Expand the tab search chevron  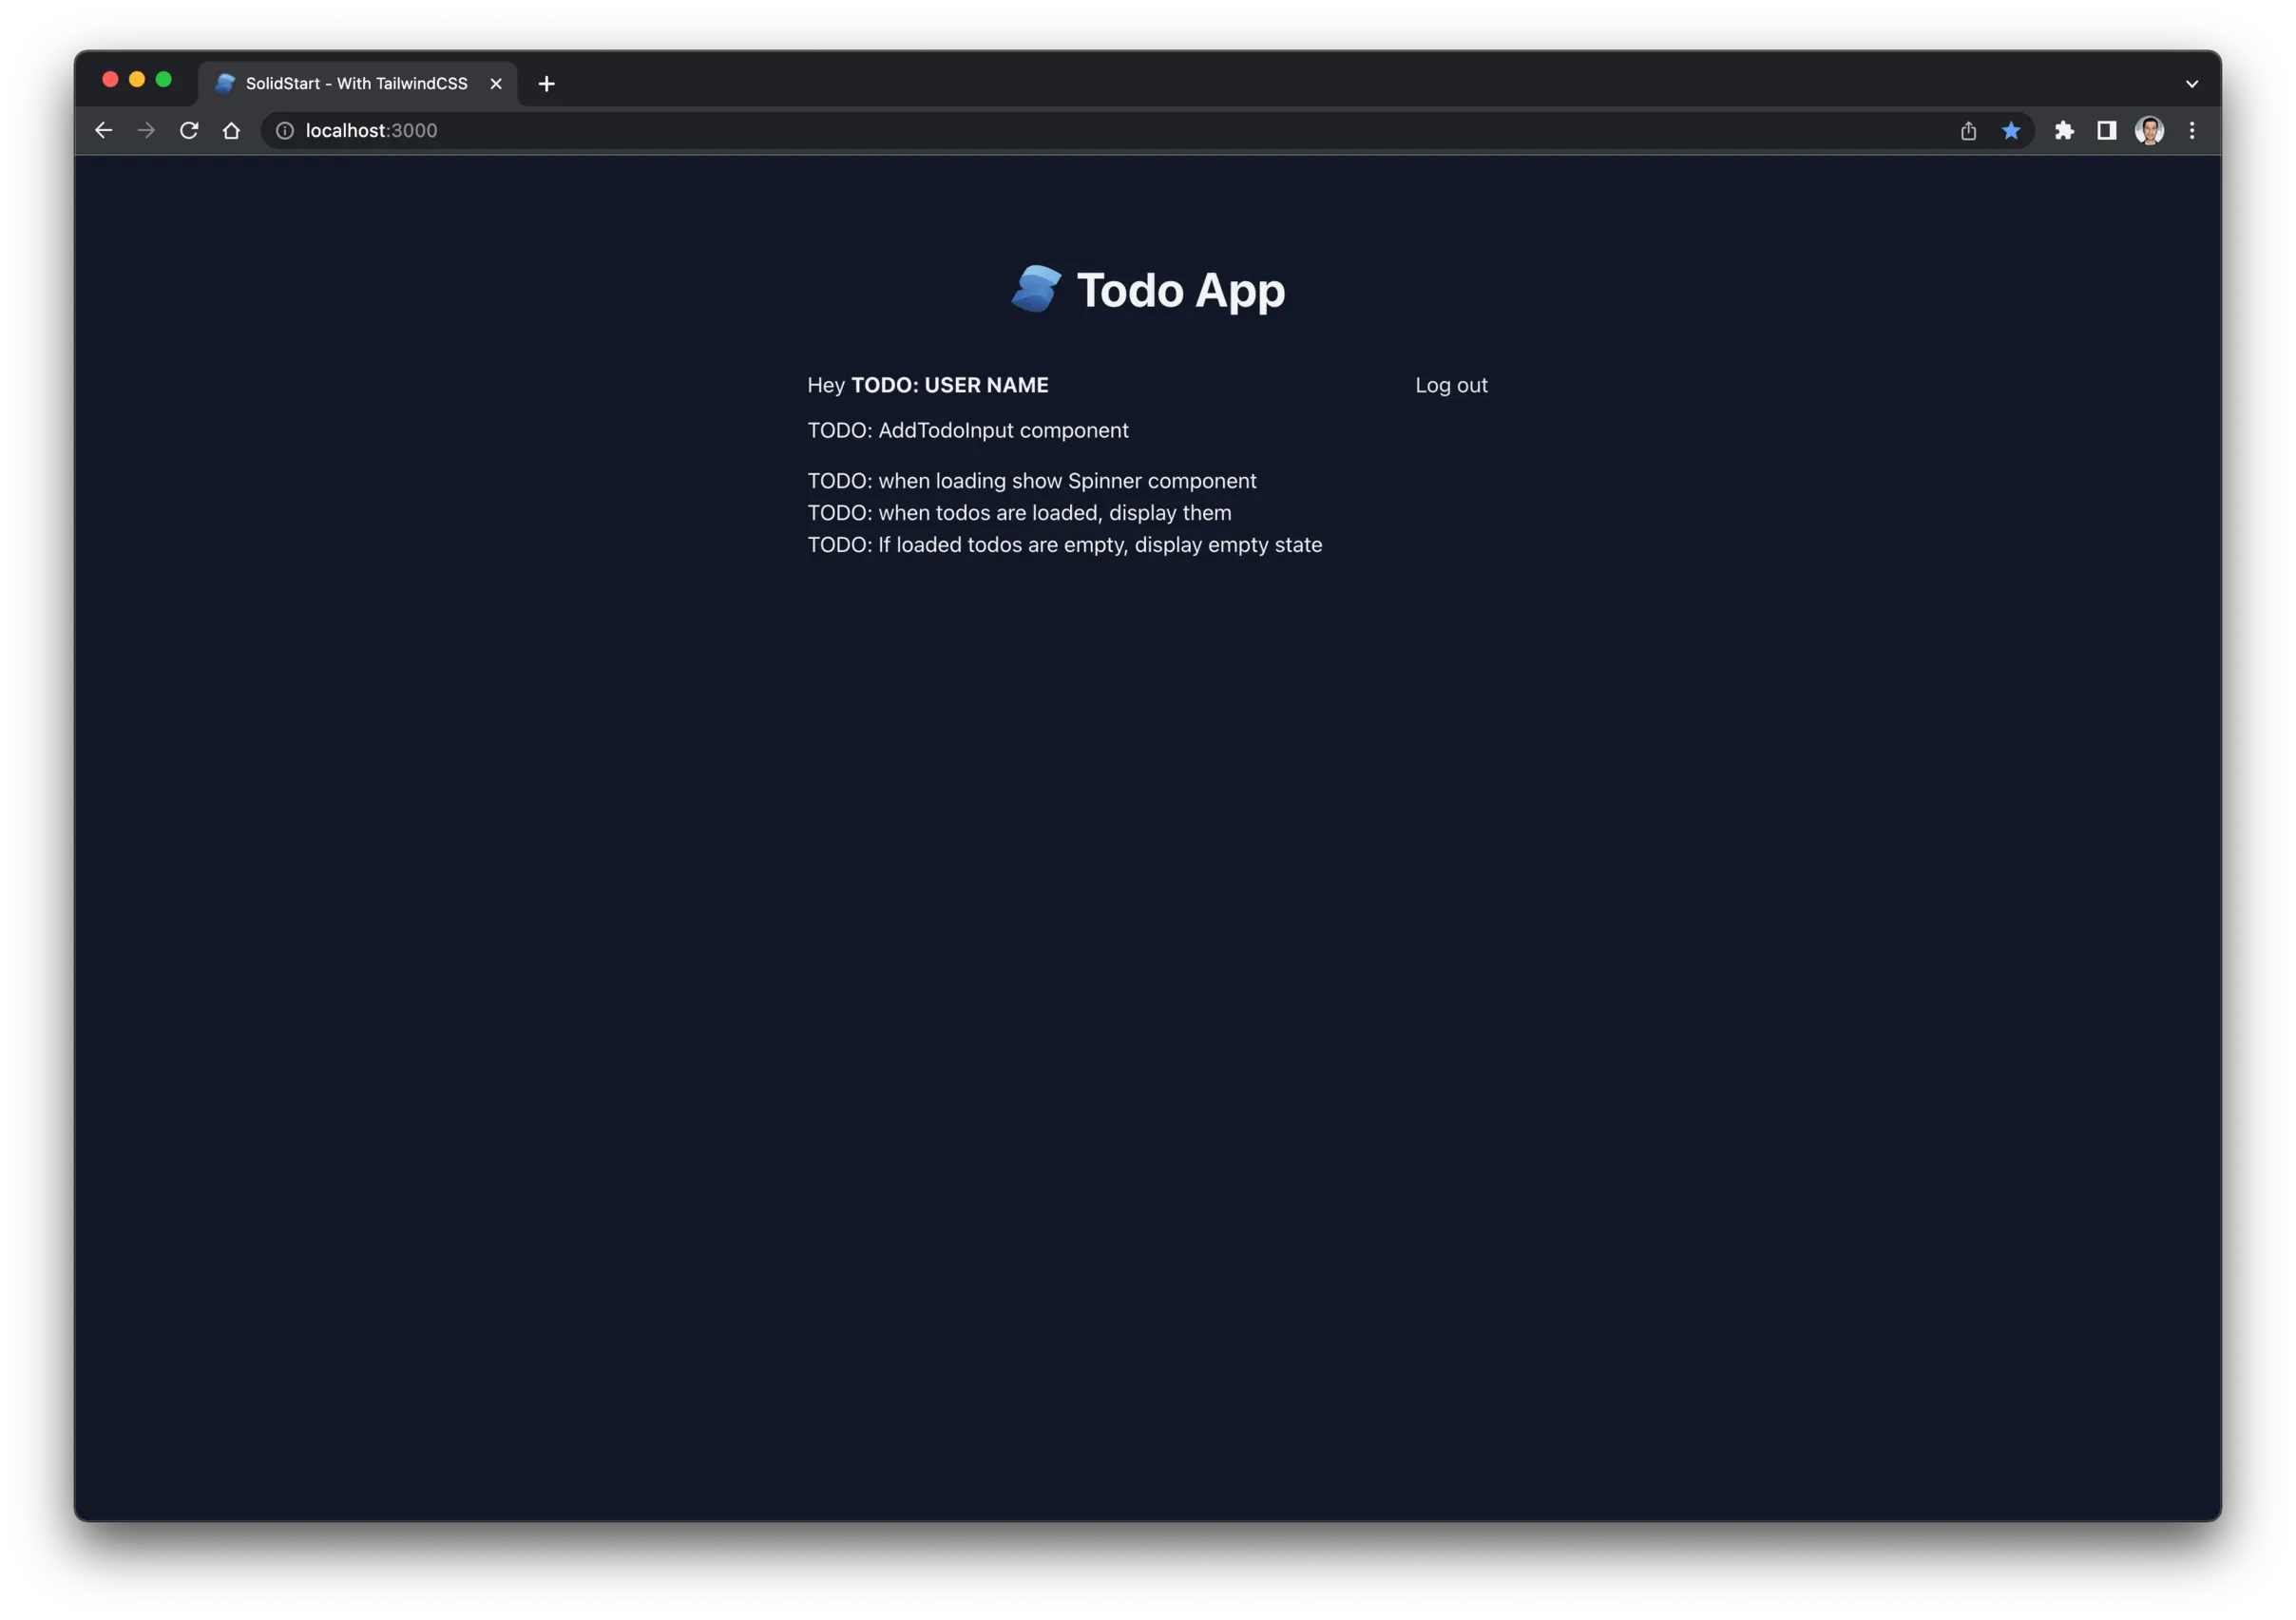pyautogui.click(x=2192, y=84)
